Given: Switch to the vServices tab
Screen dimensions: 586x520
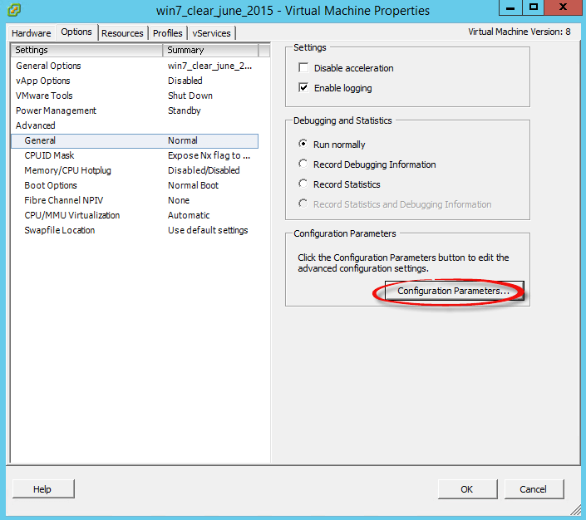Looking at the screenshot, I should [x=211, y=33].
